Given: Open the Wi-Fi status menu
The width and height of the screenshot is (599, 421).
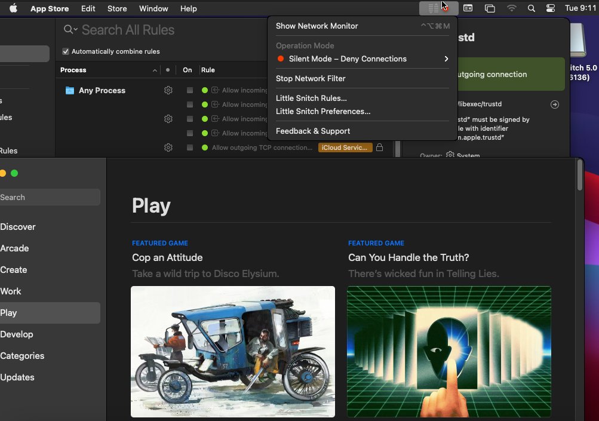Looking at the screenshot, I should pyautogui.click(x=511, y=8).
